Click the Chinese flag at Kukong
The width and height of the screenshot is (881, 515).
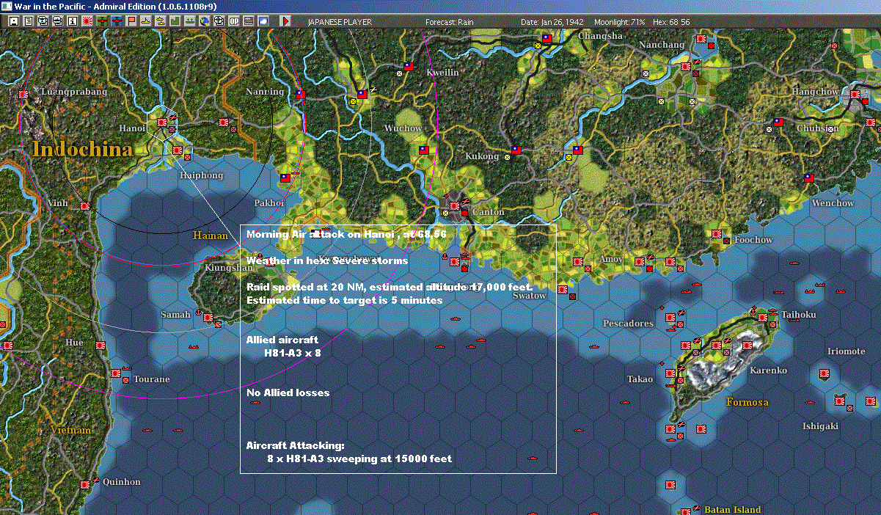click(515, 150)
